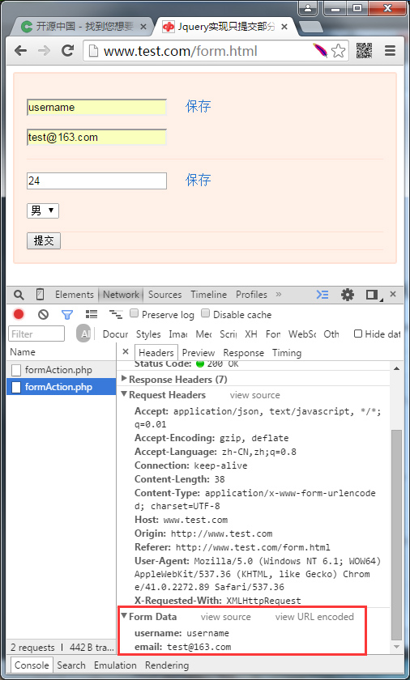Click the 提交 submit button

tap(44, 240)
